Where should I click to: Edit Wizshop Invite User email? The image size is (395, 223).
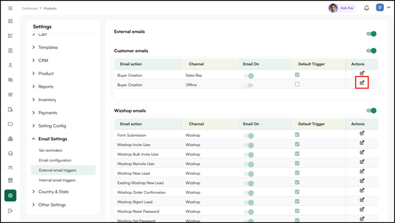362,143
